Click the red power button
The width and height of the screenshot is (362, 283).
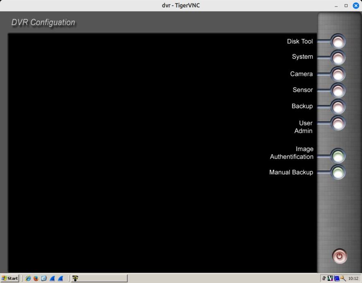[x=339, y=256]
